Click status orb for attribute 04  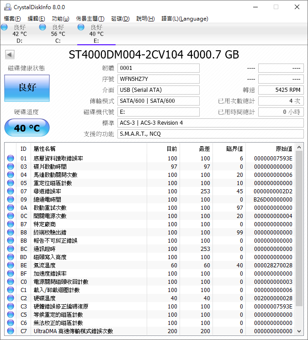pos(11,175)
